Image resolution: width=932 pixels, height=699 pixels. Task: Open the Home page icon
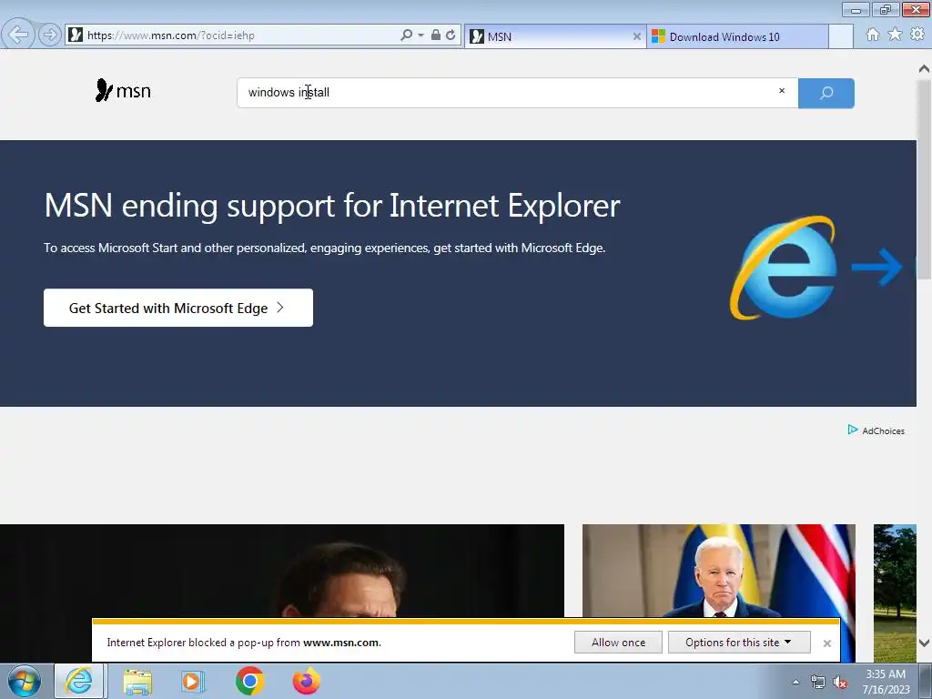[873, 35]
